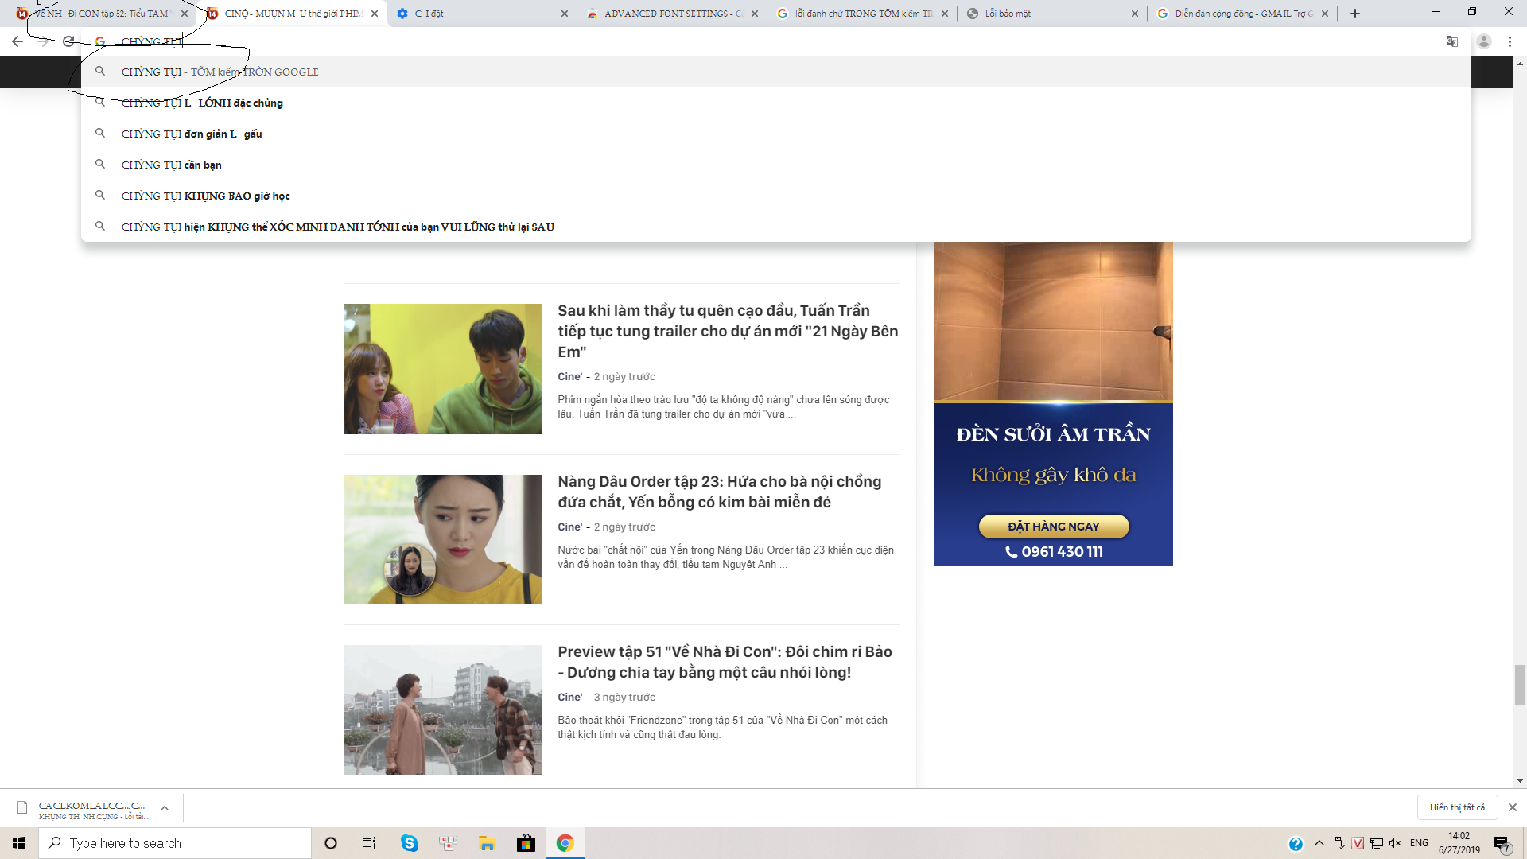The image size is (1527, 859).
Task: Click the Chrome back navigation arrow
Action: tap(17, 41)
